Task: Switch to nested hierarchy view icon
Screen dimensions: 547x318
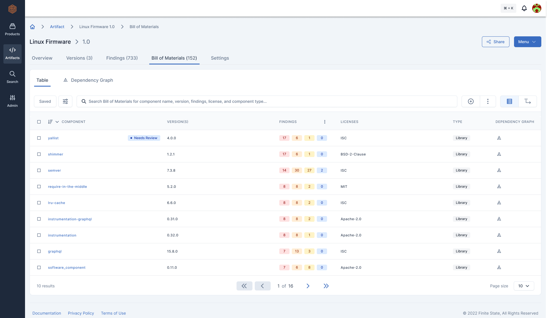Action: (528, 101)
